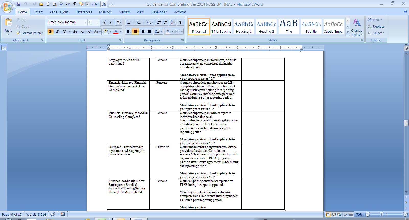Select the Format Painter tool
The height and width of the screenshot is (220, 409).
click(30, 33)
